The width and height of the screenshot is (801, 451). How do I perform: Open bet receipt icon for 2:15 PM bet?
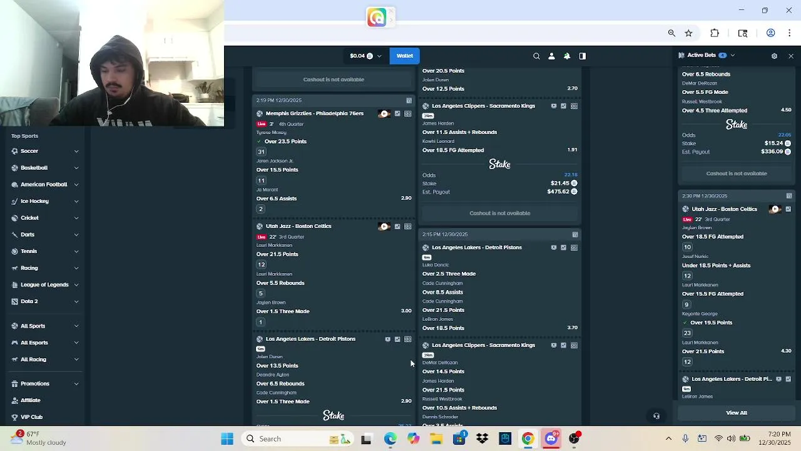[x=575, y=234]
